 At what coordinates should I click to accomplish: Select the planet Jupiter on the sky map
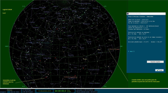pos(83,59)
